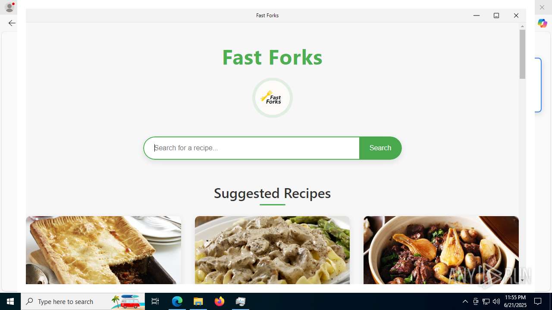Image resolution: width=552 pixels, height=310 pixels.
Task: Click the taskbar search box
Action: click(x=83, y=301)
